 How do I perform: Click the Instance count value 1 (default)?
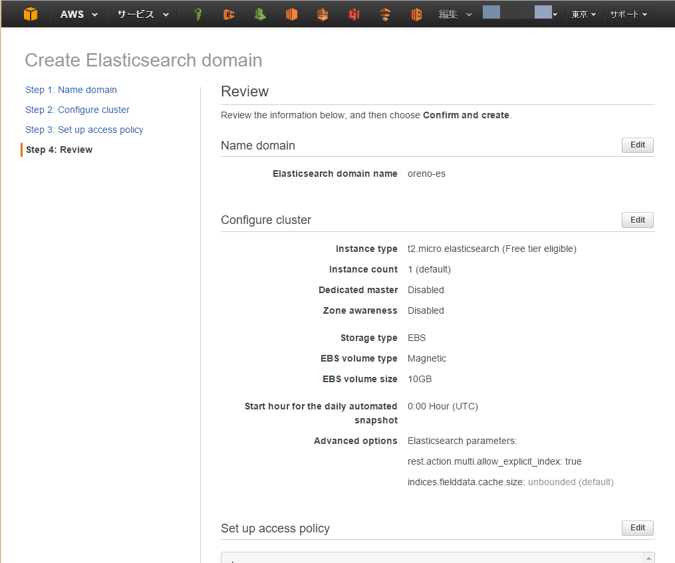pos(429,269)
